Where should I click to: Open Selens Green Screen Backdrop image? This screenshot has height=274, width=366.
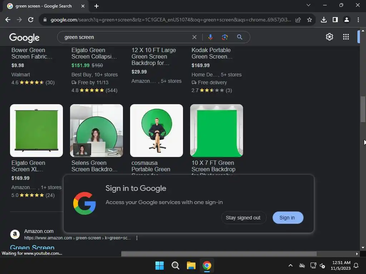[97, 131]
